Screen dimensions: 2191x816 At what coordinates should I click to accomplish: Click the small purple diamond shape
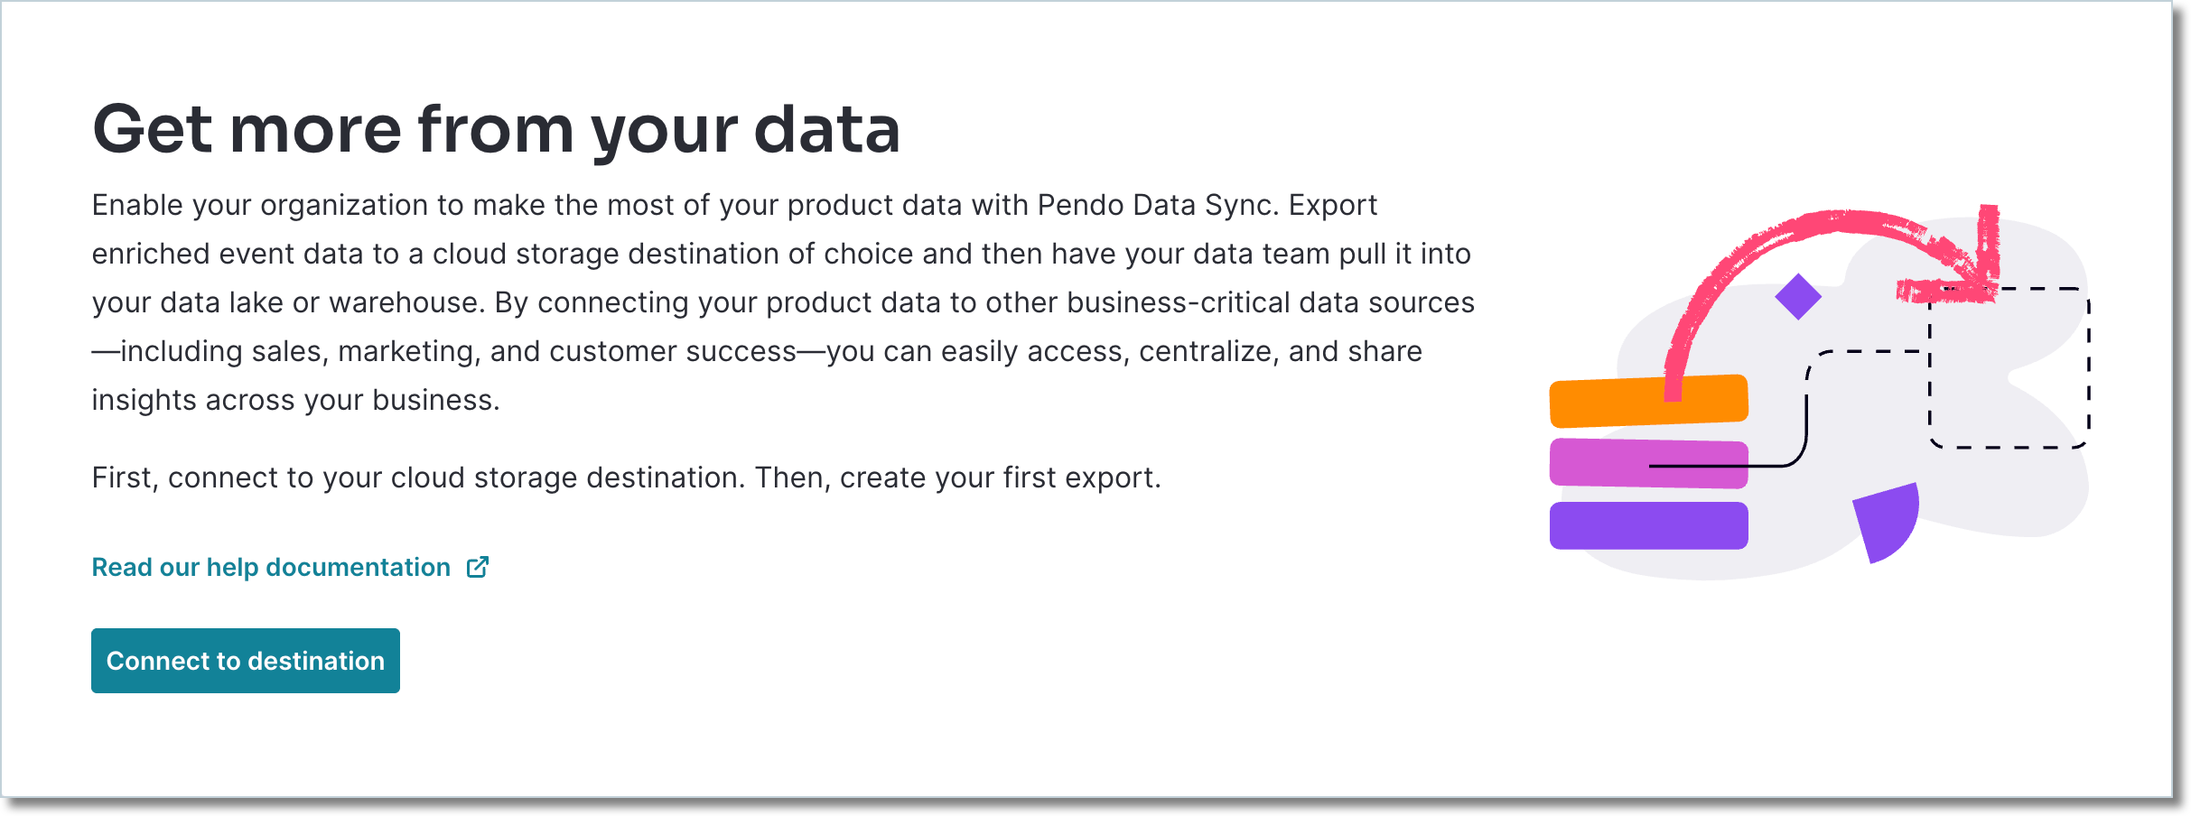[x=1798, y=296]
